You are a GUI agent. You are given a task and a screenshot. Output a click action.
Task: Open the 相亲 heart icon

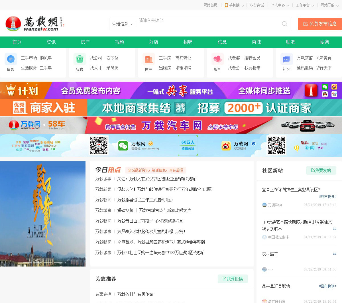(x=217, y=59)
